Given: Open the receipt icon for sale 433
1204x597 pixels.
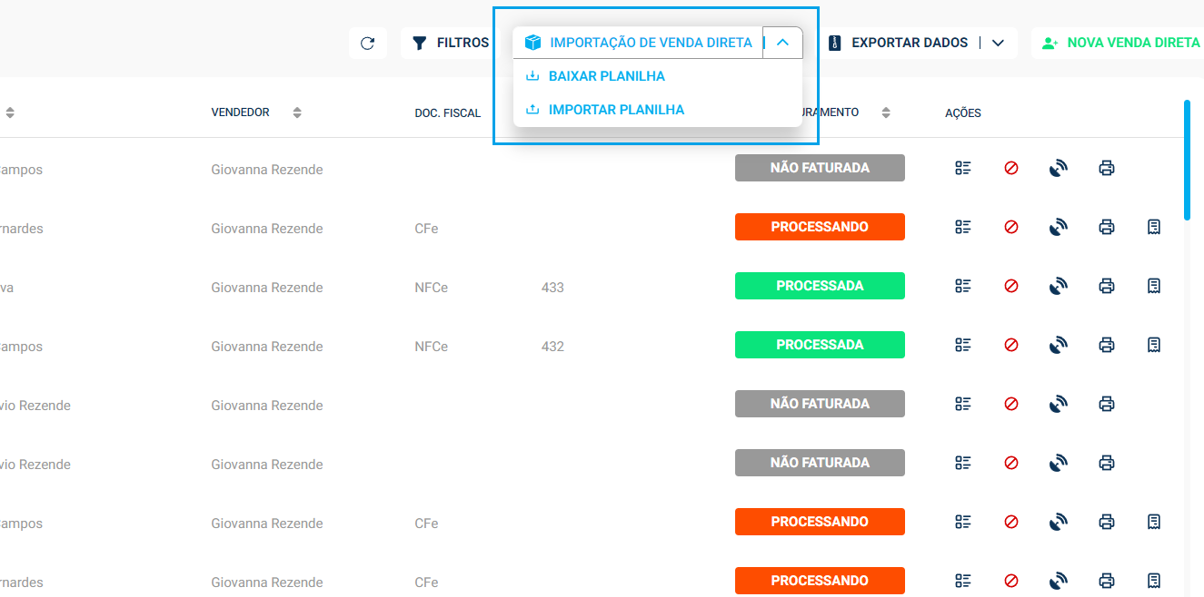Looking at the screenshot, I should tap(1153, 287).
